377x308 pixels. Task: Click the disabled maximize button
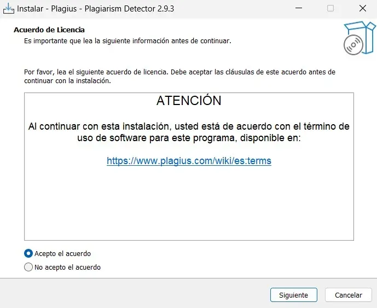click(x=330, y=8)
